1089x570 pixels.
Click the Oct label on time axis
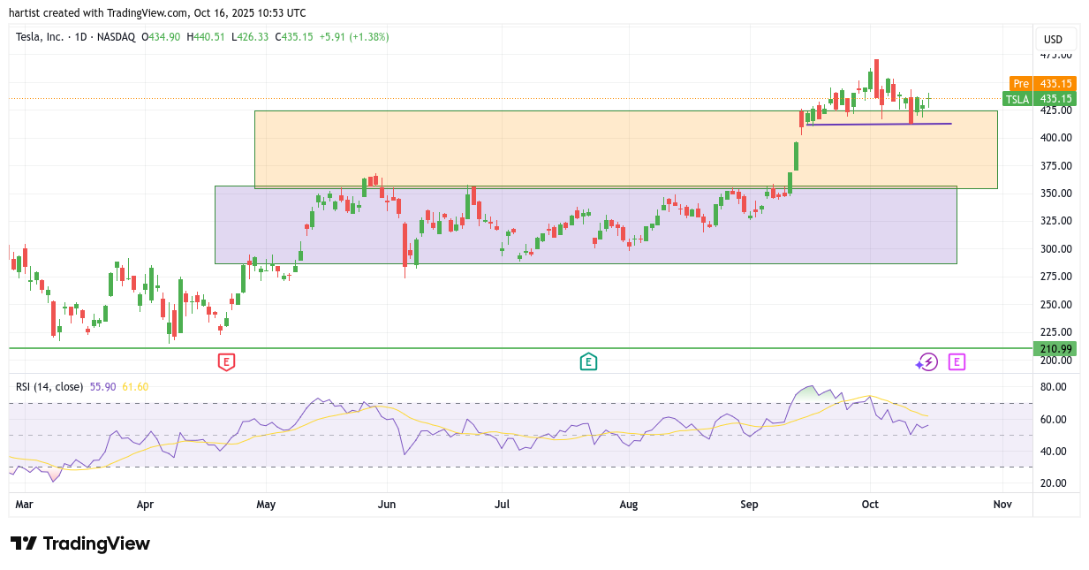[x=871, y=505]
